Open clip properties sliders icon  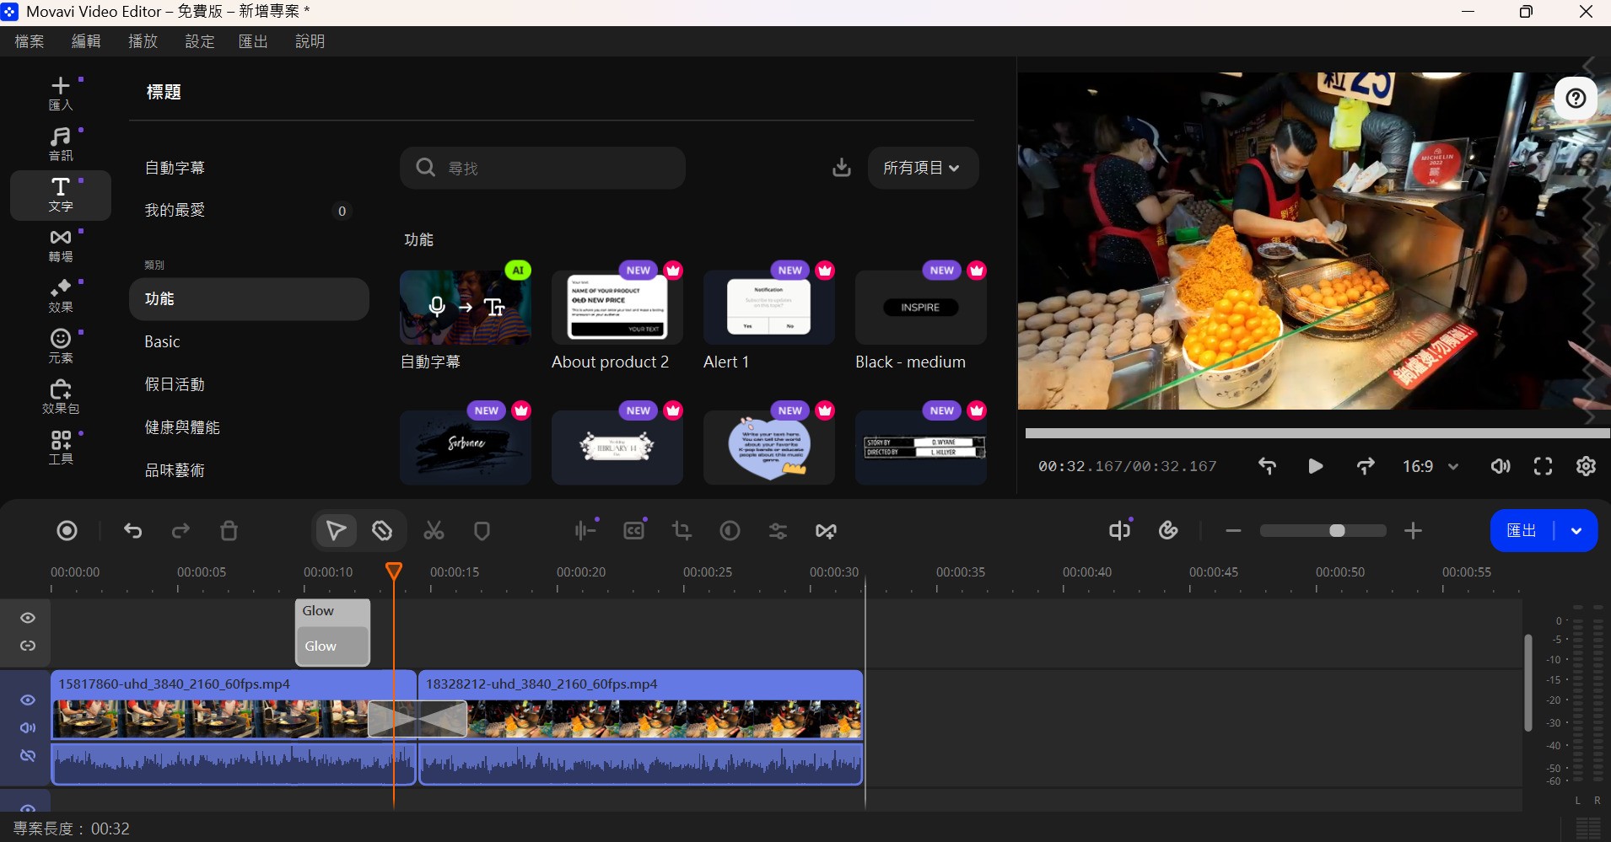pyautogui.click(x=778, y=531)
